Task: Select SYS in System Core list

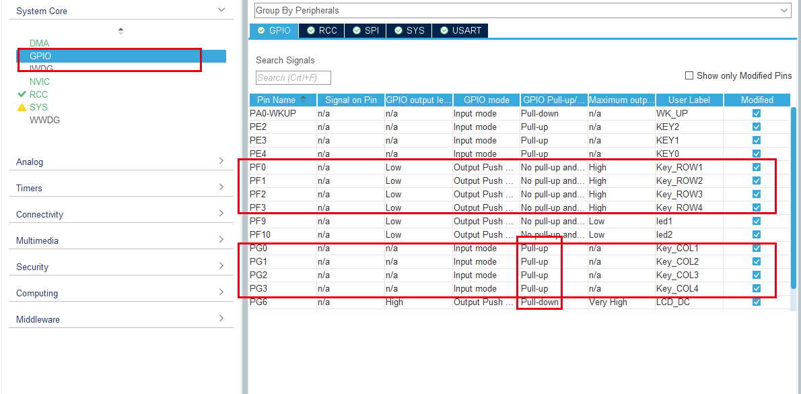Action: pos(38,107)
